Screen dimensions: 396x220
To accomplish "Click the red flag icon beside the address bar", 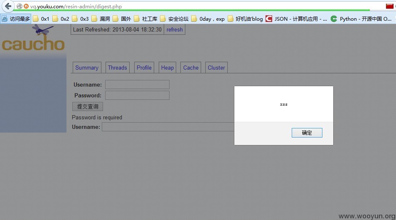I will 389,6.
